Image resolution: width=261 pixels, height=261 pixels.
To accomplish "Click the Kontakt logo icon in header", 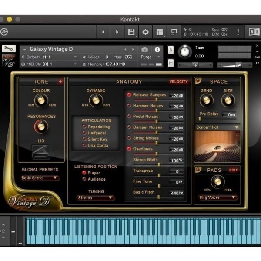I will 4,32.
